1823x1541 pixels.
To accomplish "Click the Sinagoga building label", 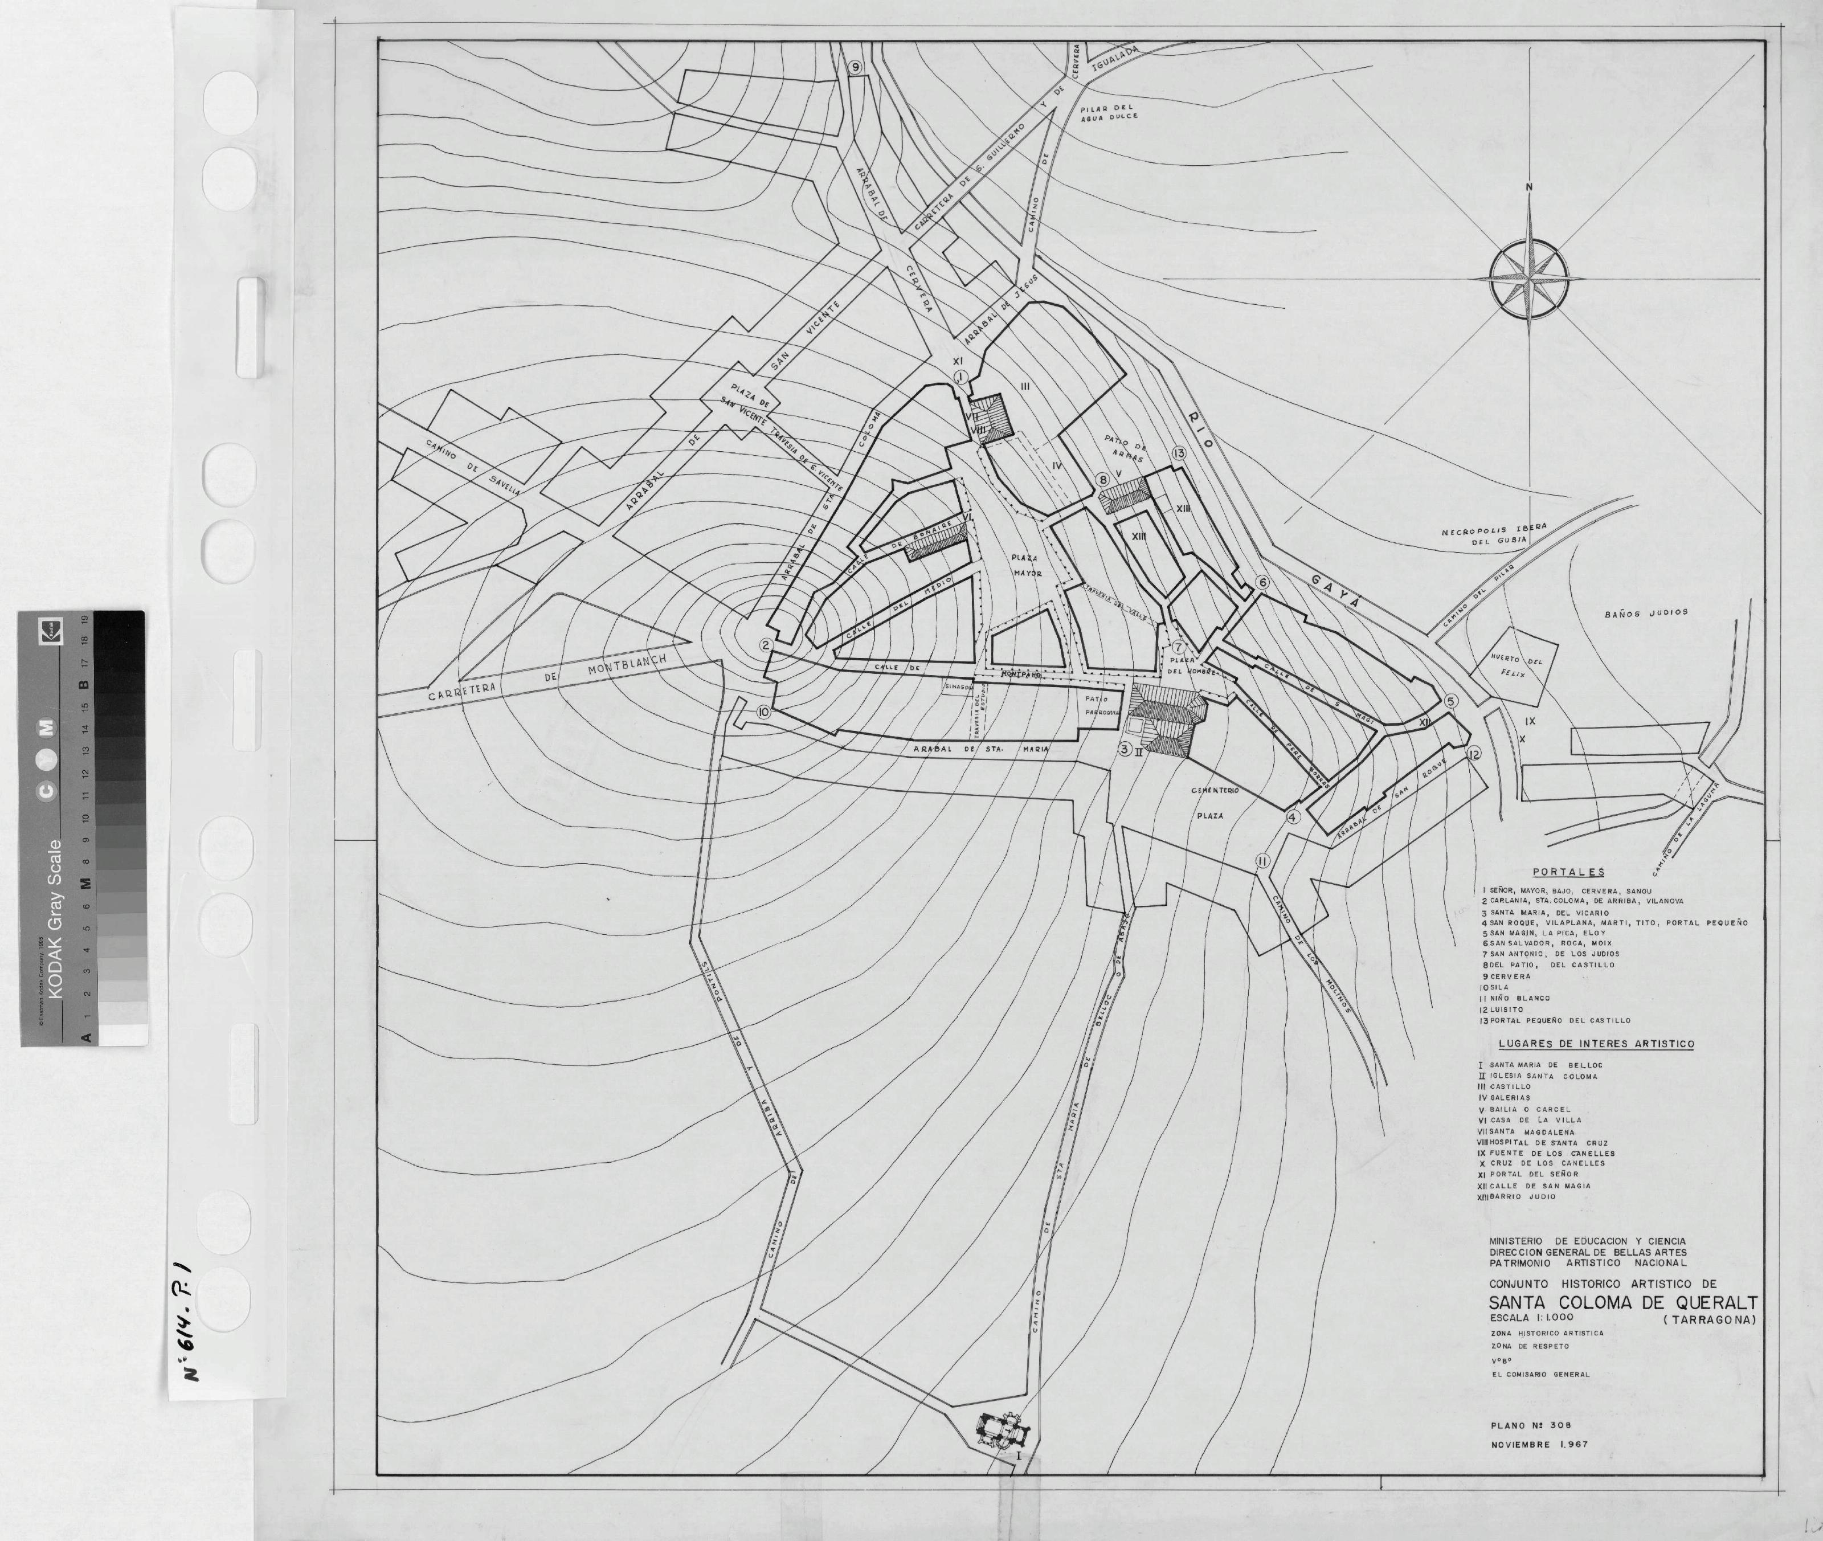I will (958, 686).
